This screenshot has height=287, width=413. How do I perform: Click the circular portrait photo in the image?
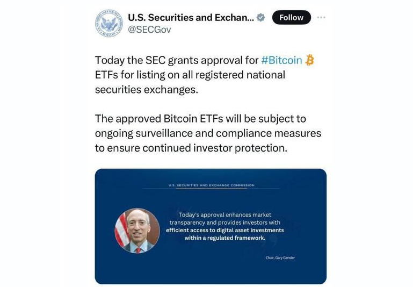point(137,230)
